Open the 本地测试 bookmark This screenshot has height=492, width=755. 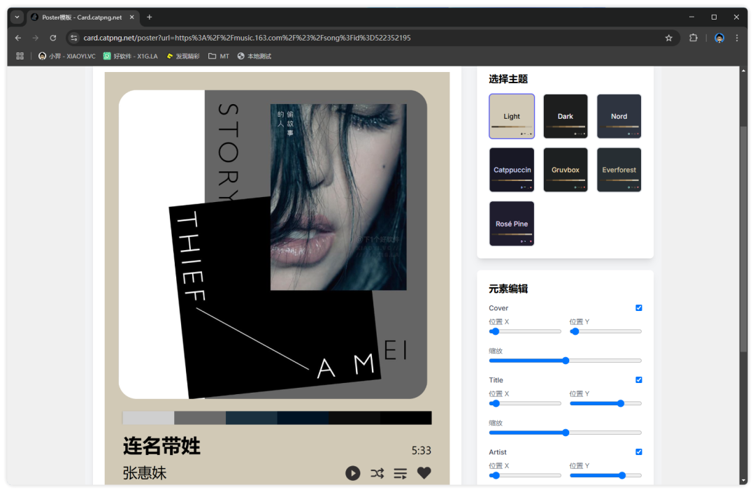(254, 56)
